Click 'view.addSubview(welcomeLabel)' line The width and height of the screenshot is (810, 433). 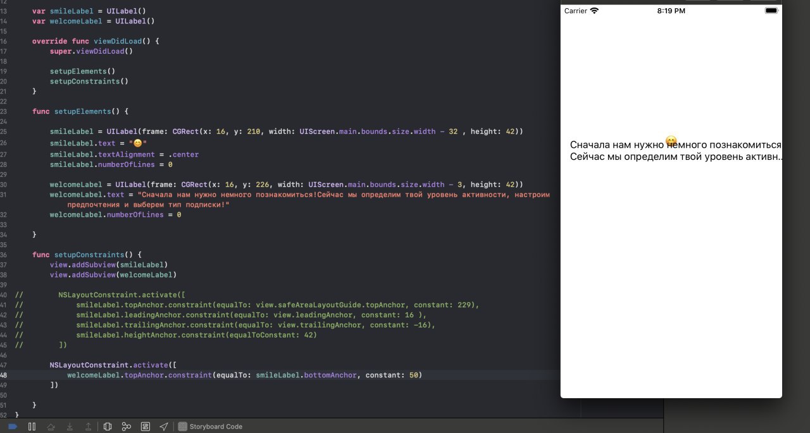[x=113, y=275]
